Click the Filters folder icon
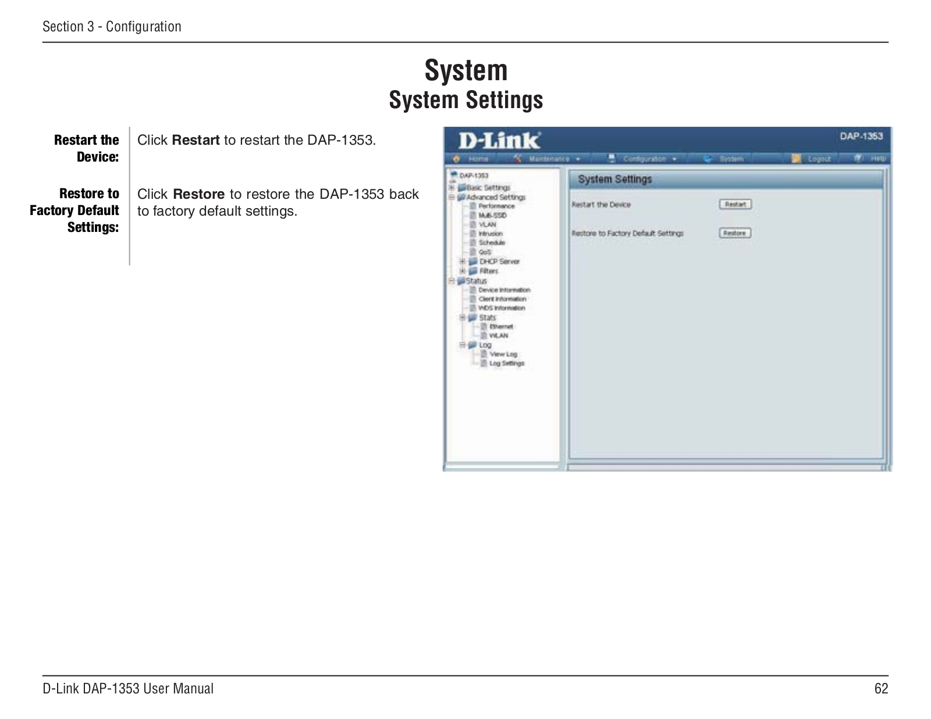This screenshot has height=719, width=931. (x=473, y=271)
